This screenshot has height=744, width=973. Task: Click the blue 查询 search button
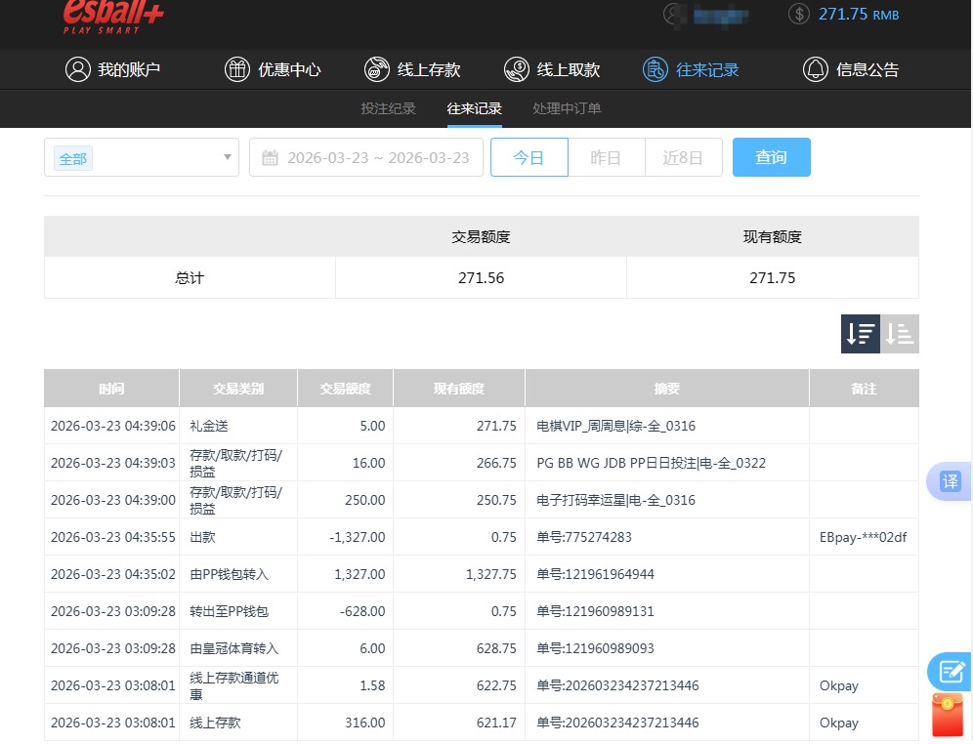click(771, 157)
